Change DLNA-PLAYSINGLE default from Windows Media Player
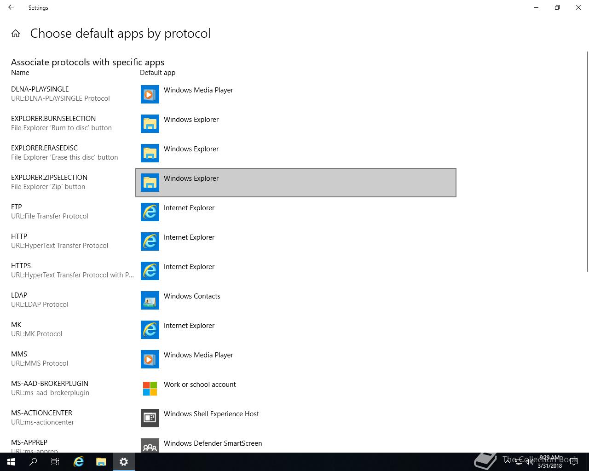 (x=296, y=94)
